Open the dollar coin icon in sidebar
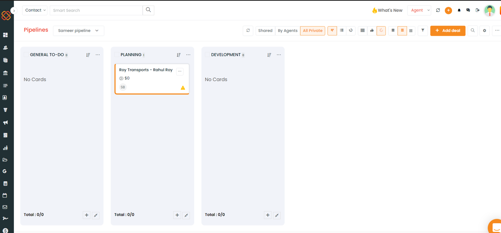 [x=5, y=230]
